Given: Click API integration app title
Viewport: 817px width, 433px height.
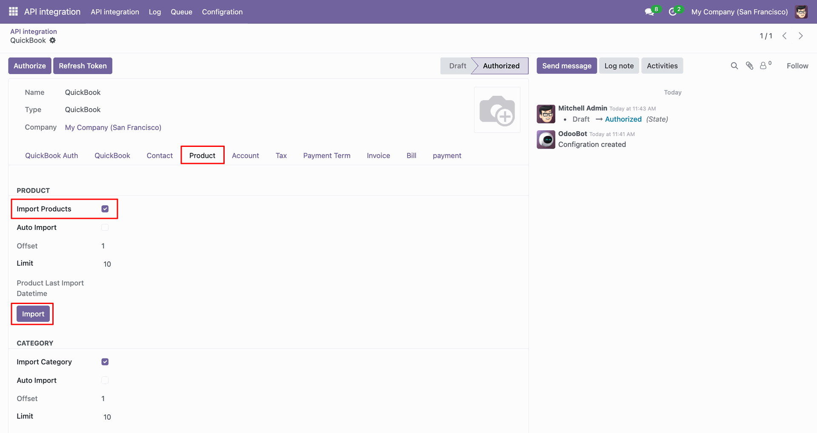Looking at the screenshot, I should (x=52, y=11).
